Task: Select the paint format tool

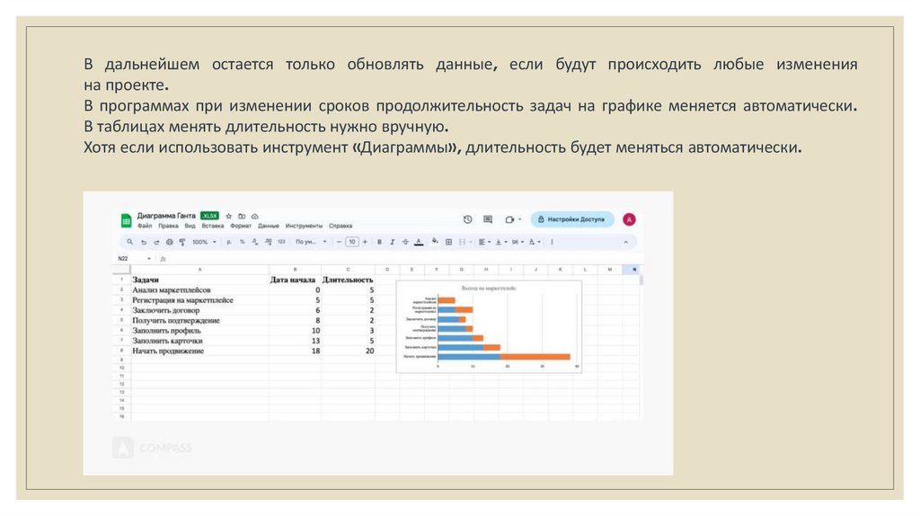Action: point(182,242)
